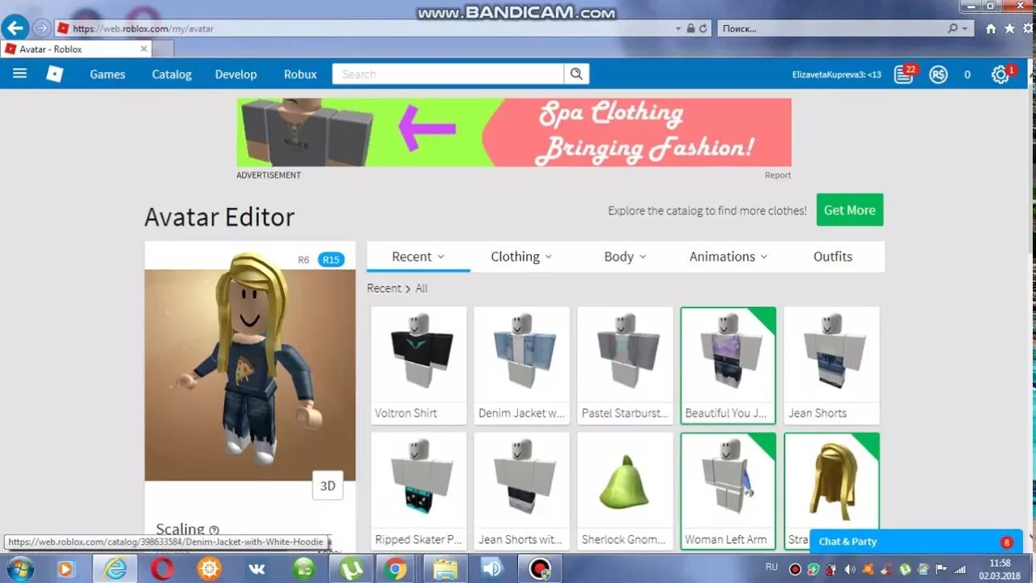The width and height of the screenshot is (1036, 583).
Task: Close the Avatar - Roblox tab
Action: (144, 49)
